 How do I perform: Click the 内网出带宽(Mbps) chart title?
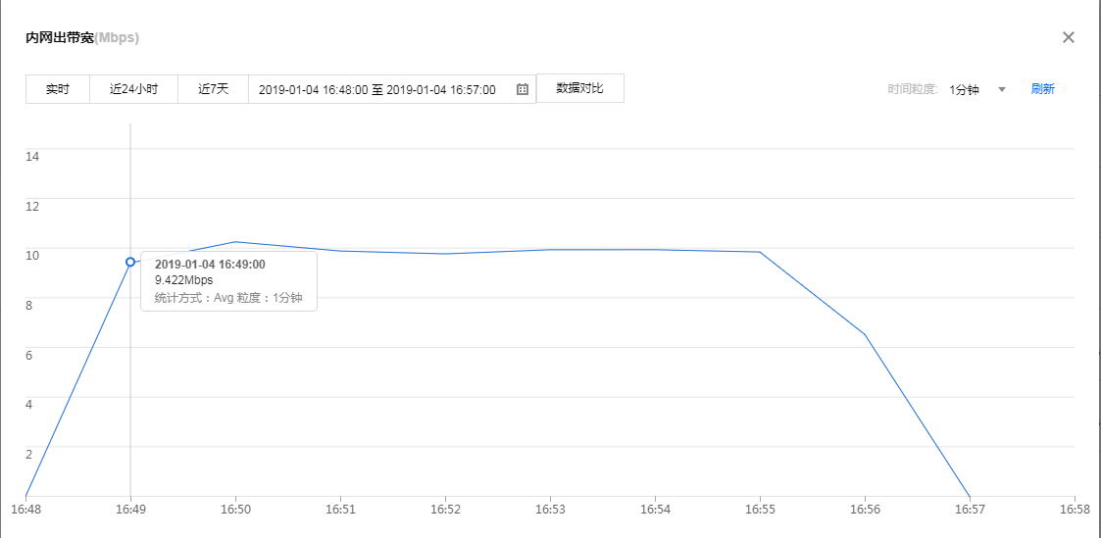82,38
